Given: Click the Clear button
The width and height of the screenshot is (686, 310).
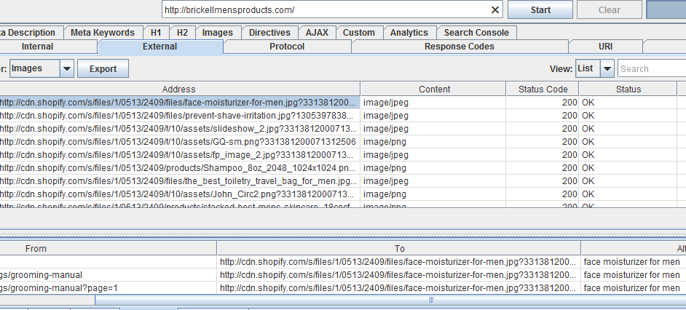Looking at the screenshot, I should click(x=610, y=9).
